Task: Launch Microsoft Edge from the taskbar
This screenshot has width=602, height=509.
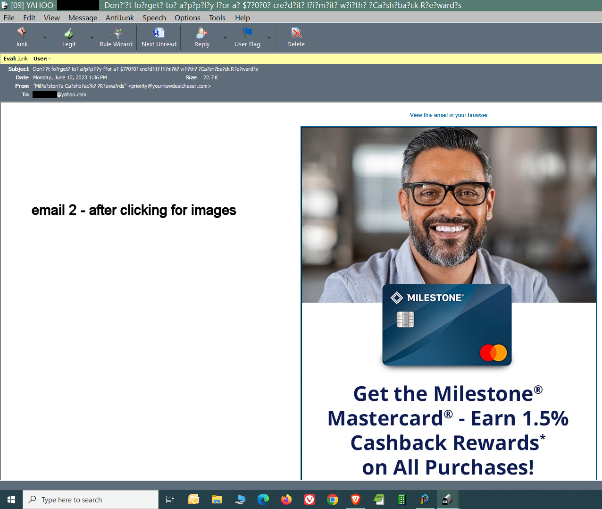Action: (x=263, y=500)
